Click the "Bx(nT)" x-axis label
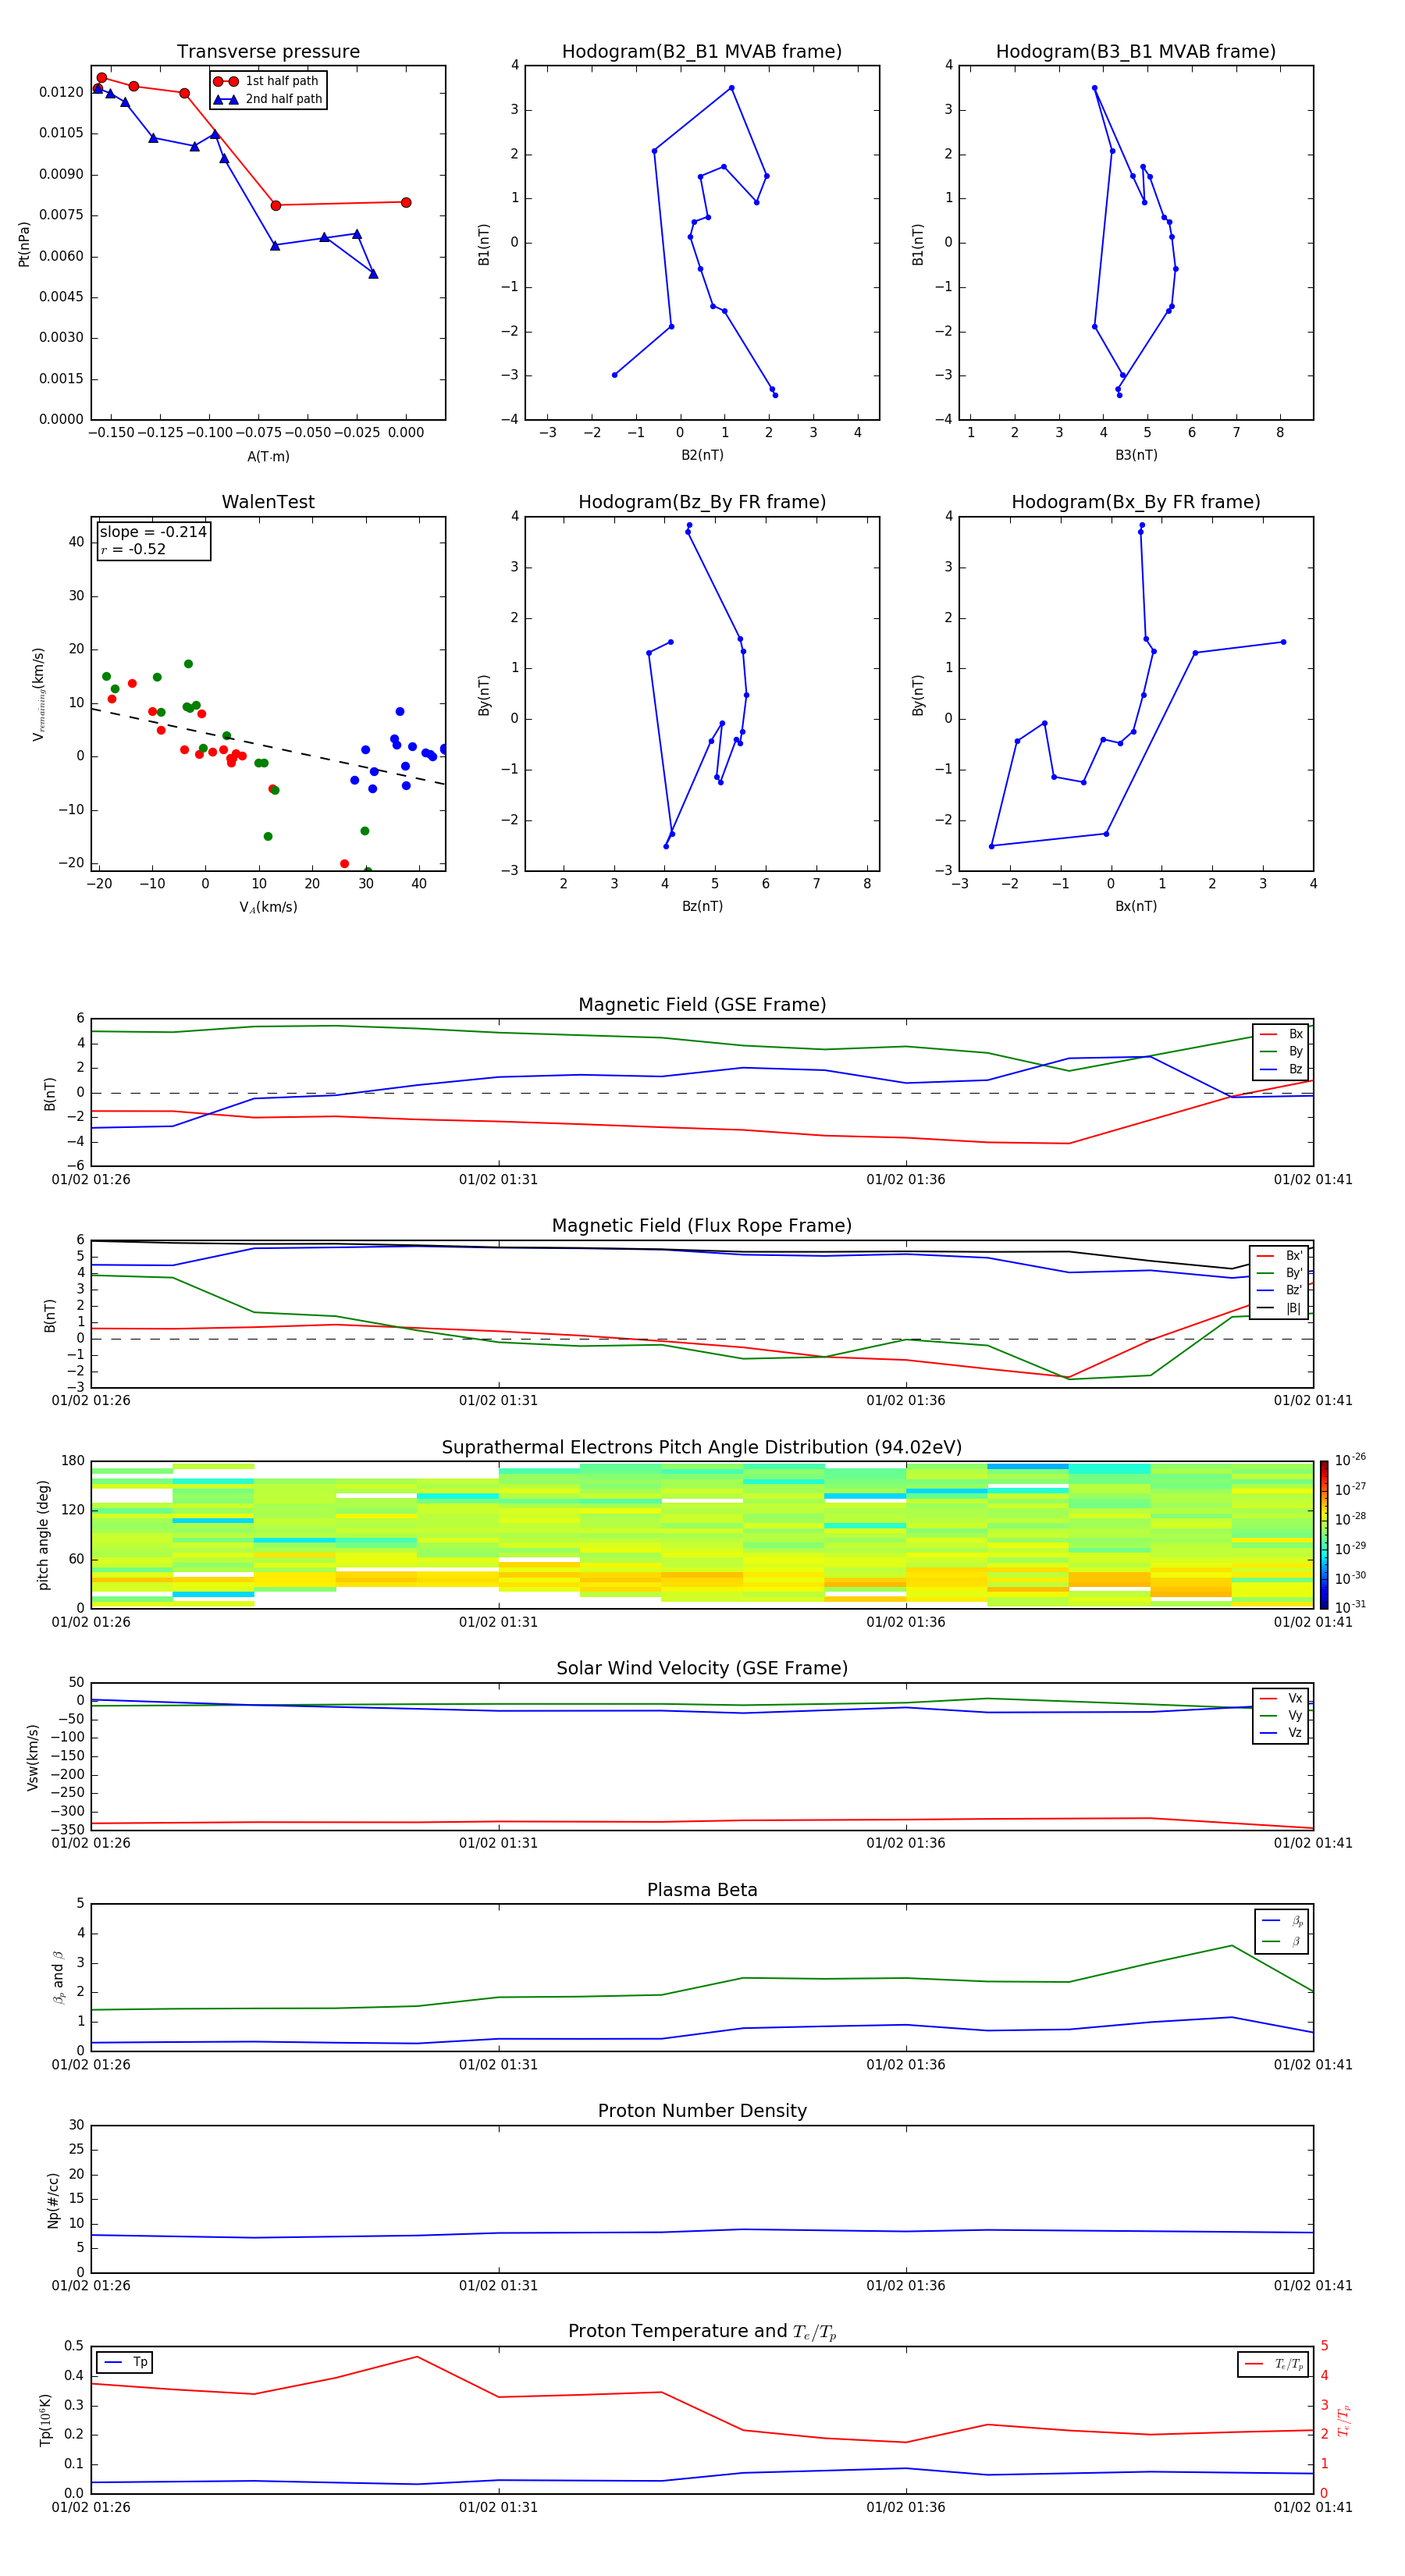 click(1136, 906)
